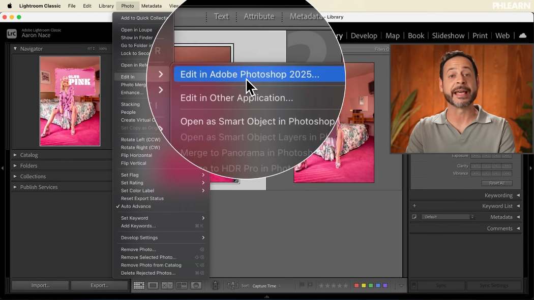Switch to Loupe view

click(x=153, y=285)
